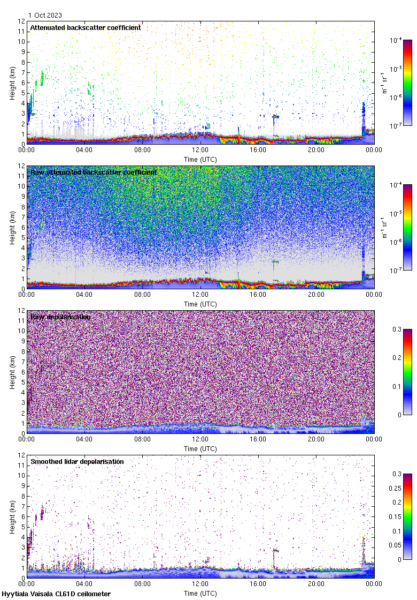
Task: Click '20:00' tick under the raw backscatter plot
Action: [316, 295]
